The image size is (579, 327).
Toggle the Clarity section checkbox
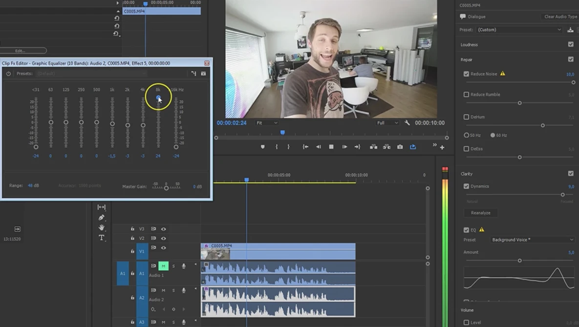pos(571,173)
